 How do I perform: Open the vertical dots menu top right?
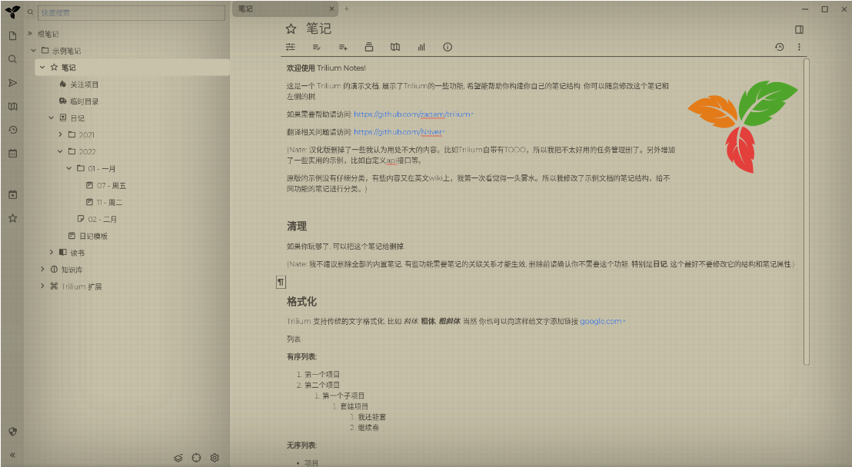tap(800, 47)
